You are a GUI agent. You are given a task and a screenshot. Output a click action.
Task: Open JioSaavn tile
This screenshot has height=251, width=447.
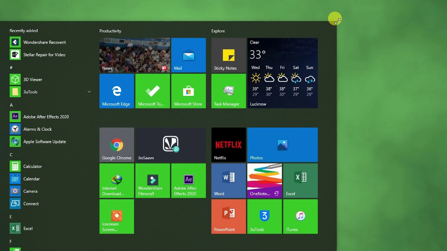(171, 145)
